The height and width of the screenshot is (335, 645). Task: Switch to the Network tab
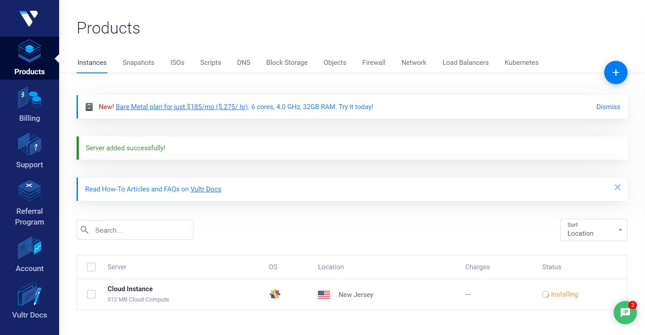click(414, 63)
